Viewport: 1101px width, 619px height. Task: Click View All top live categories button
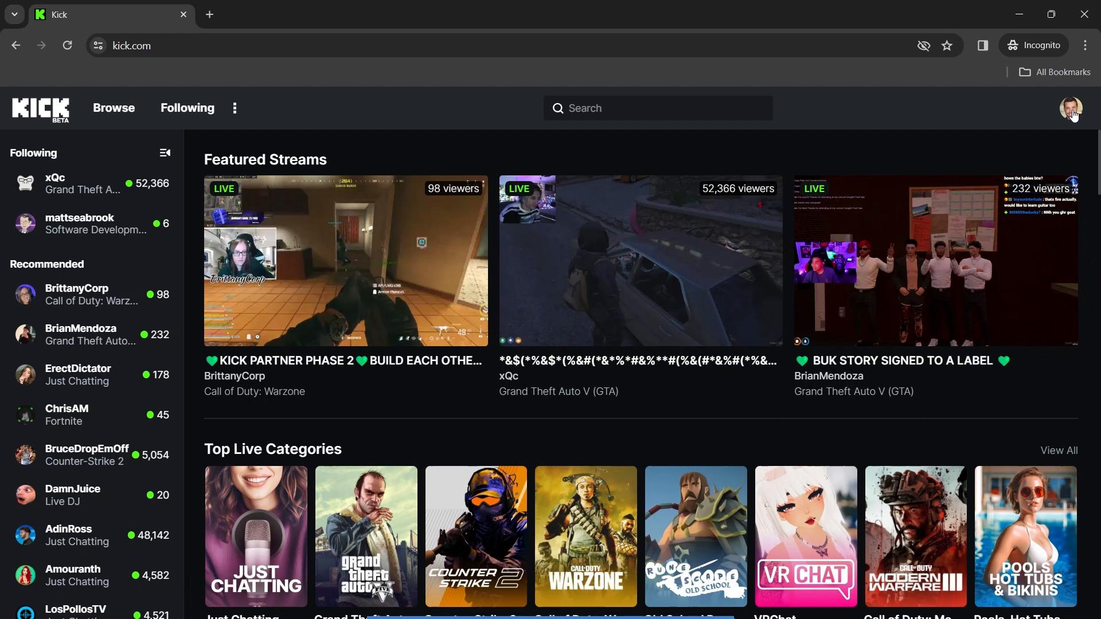click(1059, 450)
